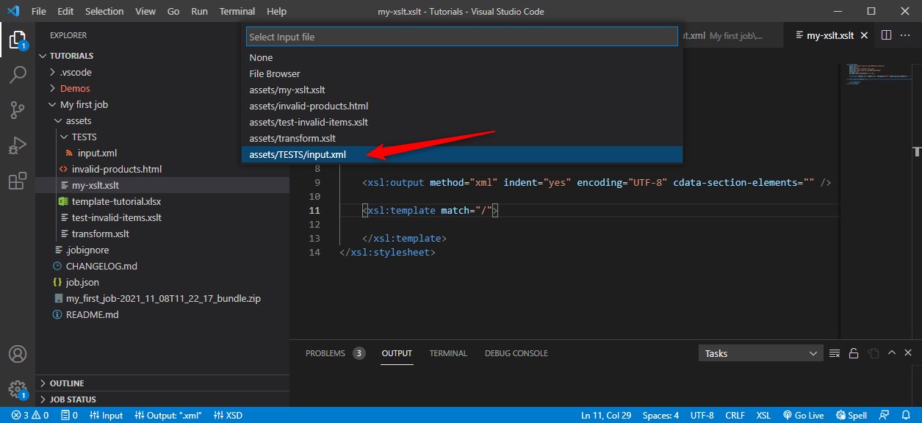Expand the JOB STATUS section
The image size is (922, 423).
pyautogui.click(x=162, y=399)
